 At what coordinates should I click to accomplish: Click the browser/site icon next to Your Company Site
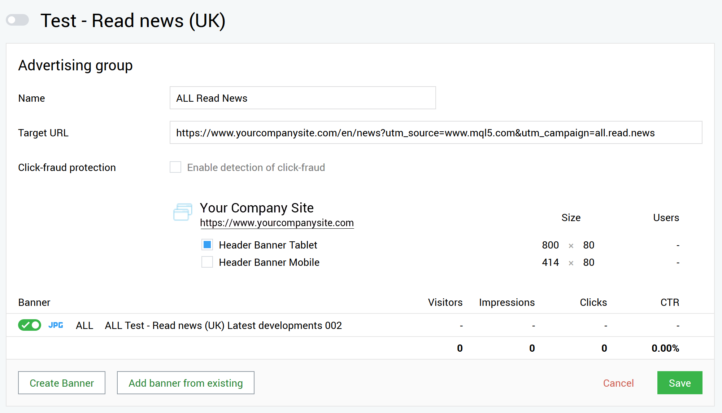click(x=183, y=212)
